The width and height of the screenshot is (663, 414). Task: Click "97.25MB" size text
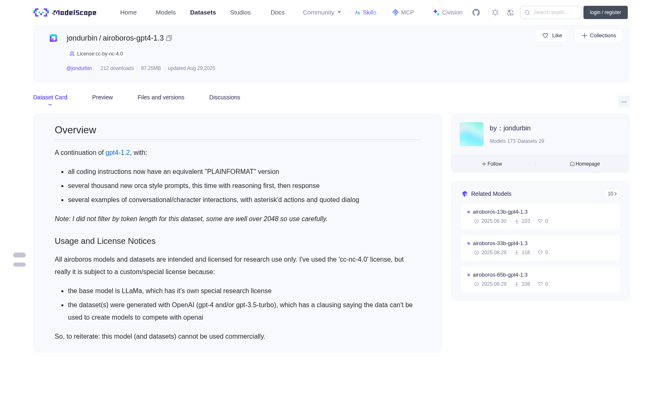click(151, 68)
